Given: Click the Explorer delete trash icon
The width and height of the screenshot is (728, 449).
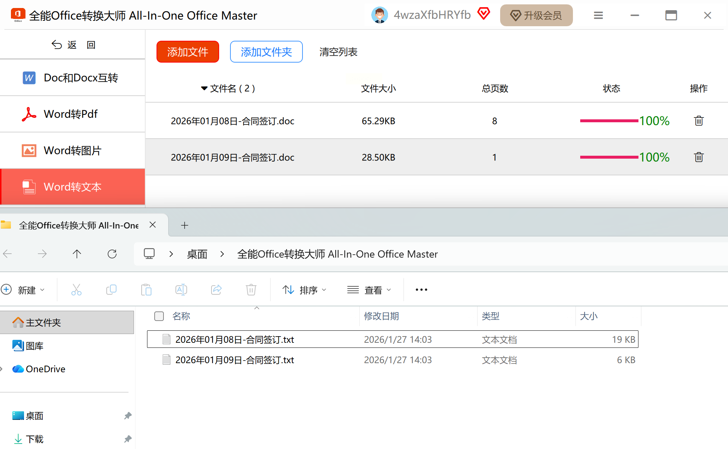Looking at the screenshot, I should coord(251,290).
